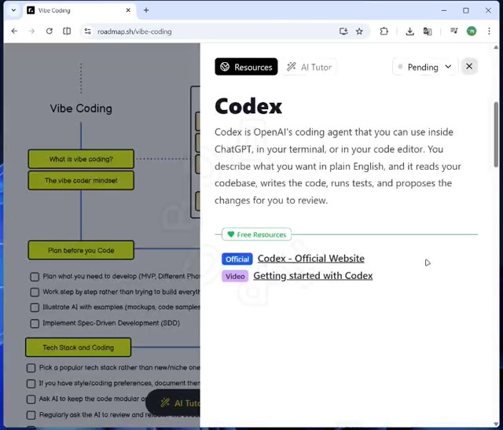Reload the roadmap.sh page
This screenshot has width=503, height=430.
click(x=49, y=31)
